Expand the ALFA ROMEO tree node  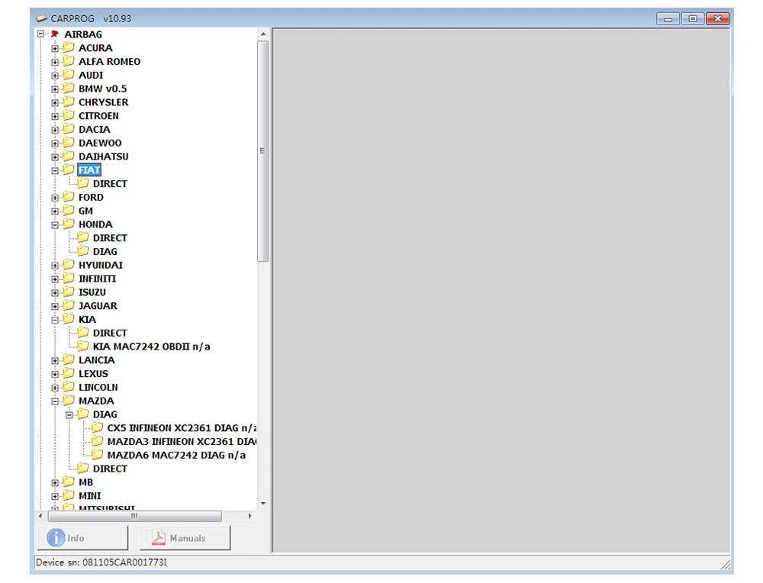click(x=55, y=62)
